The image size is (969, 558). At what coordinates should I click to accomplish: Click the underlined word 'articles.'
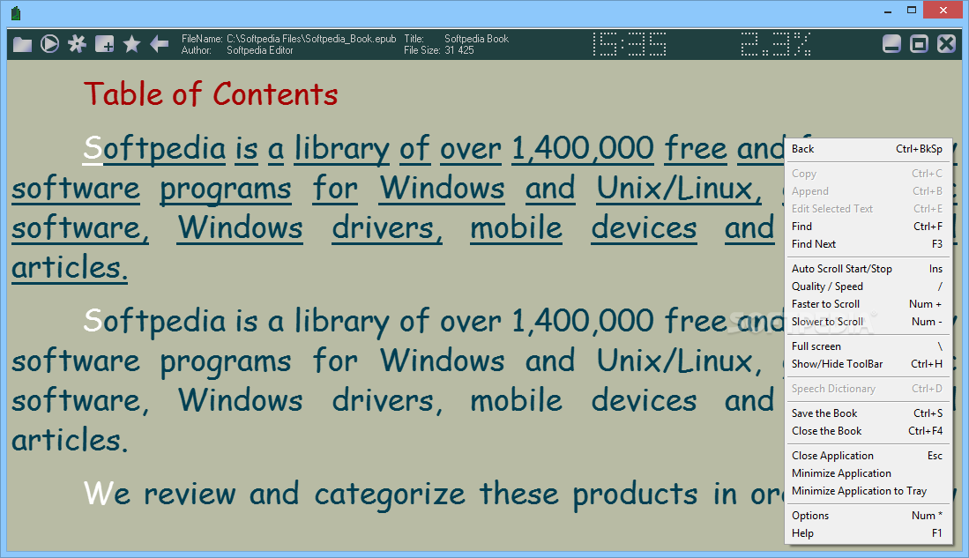(70, 268)
